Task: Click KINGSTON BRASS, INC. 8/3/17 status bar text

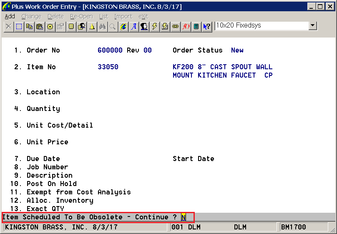Action: click(x=61, y=227)
